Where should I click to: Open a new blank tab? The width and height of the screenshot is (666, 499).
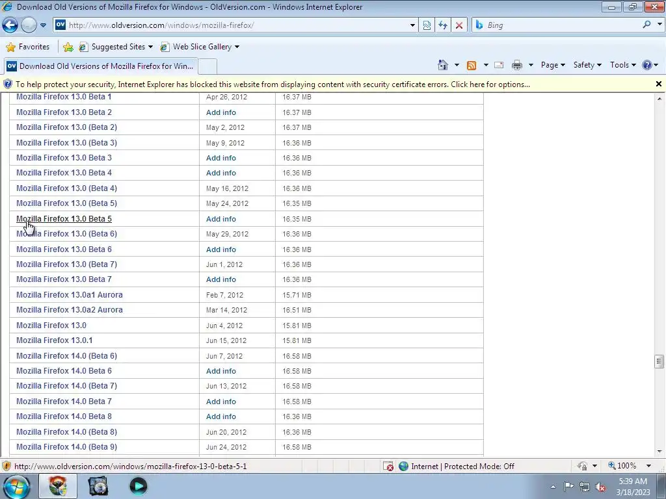point(207,67)
